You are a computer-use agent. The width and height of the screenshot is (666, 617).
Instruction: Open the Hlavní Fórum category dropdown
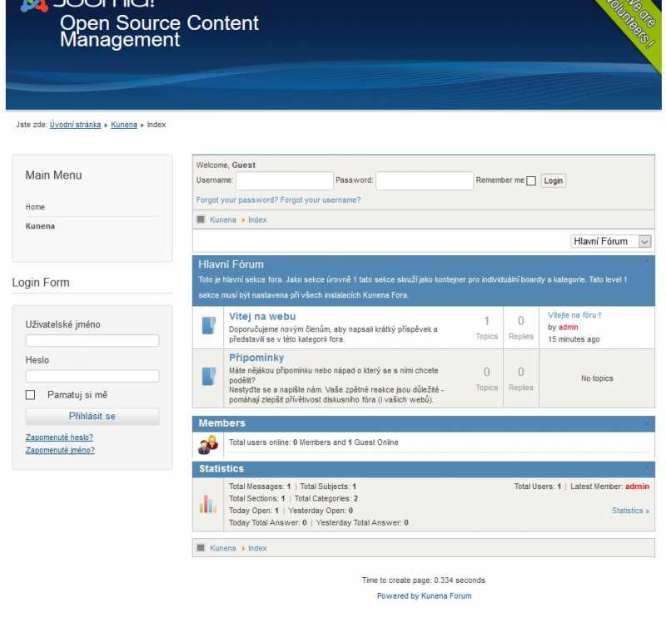(611, 241)
